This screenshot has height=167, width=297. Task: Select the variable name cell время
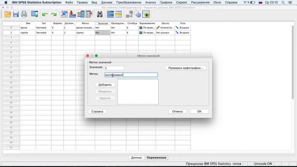(28, 28)
